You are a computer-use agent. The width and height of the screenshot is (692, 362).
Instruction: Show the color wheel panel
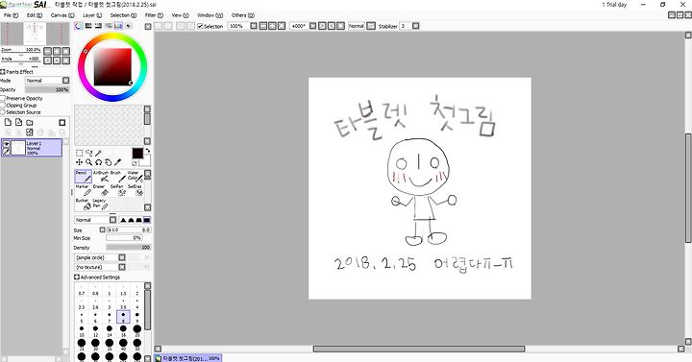(79, 26)
